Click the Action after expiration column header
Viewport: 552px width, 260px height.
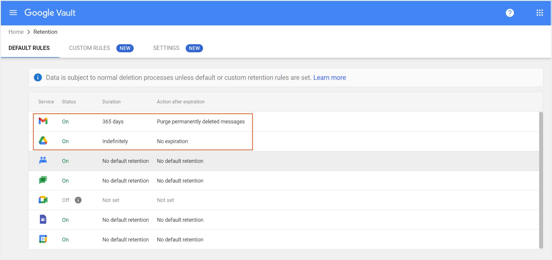[x=181, y=102]
